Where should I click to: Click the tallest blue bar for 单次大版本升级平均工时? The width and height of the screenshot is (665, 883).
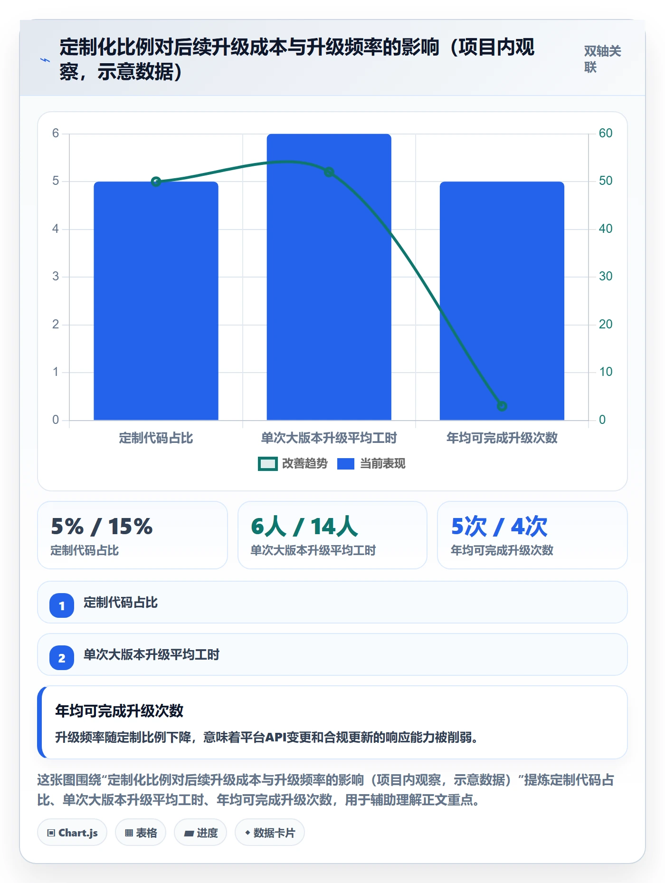click(329, 277)
